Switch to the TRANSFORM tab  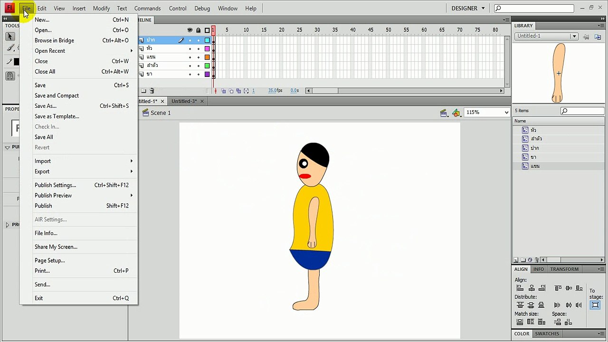[564, 269]
